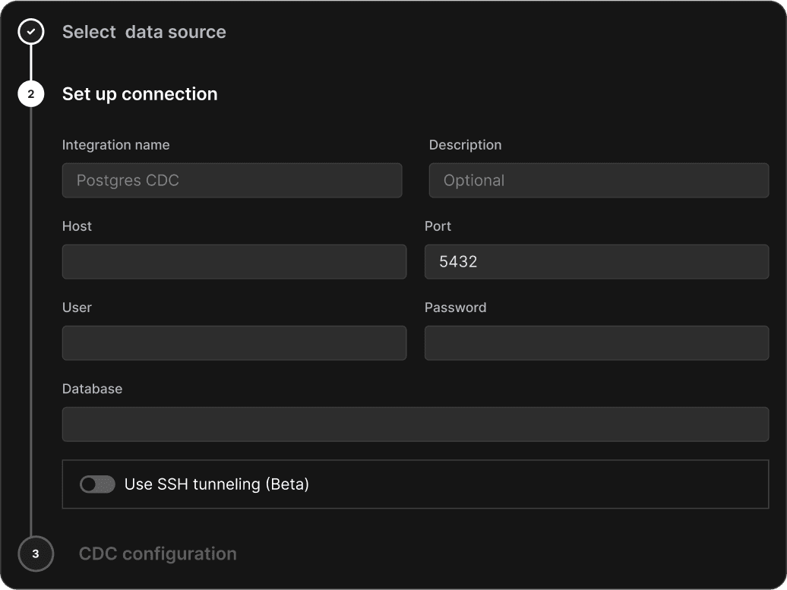Select the Host text box
Viewport: 787px width, 590px height.
click(x=234, y=262)
